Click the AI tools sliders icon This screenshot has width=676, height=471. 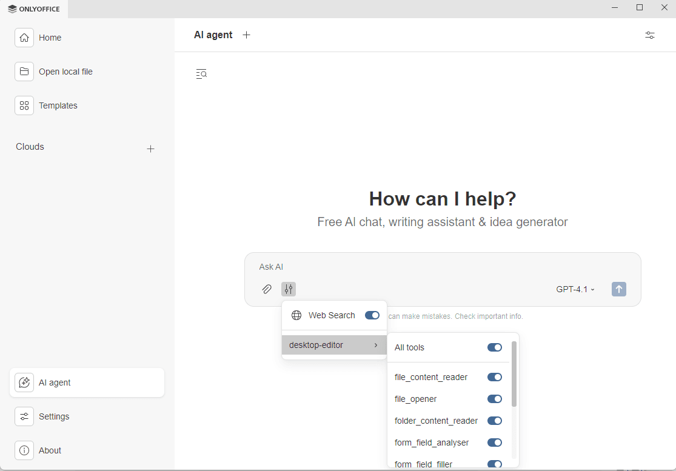[x=289, y=289]
